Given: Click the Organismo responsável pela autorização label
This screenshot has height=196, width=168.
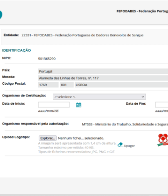Looking at the screenshot, I should (x=35, y=124).
